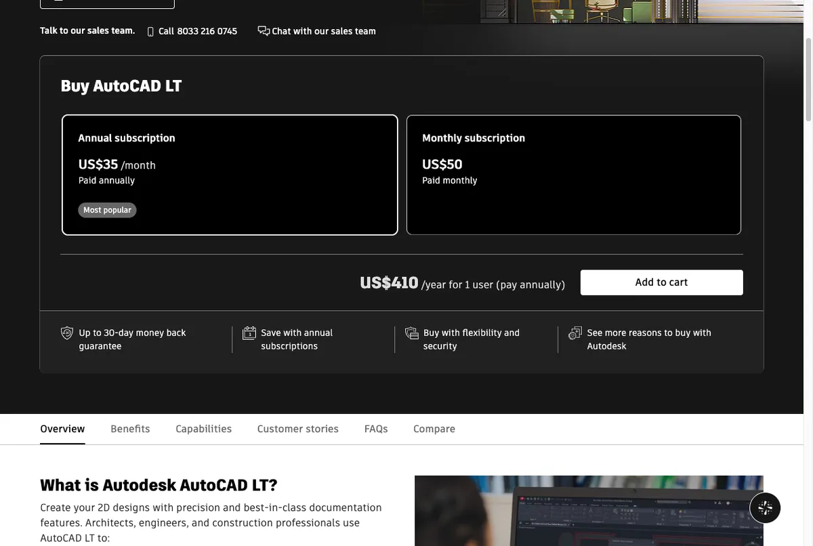Viewport: 813px width, 546px height.
Task: Click the Buy AutoCAD LT heading
Action: coord(121,86)
